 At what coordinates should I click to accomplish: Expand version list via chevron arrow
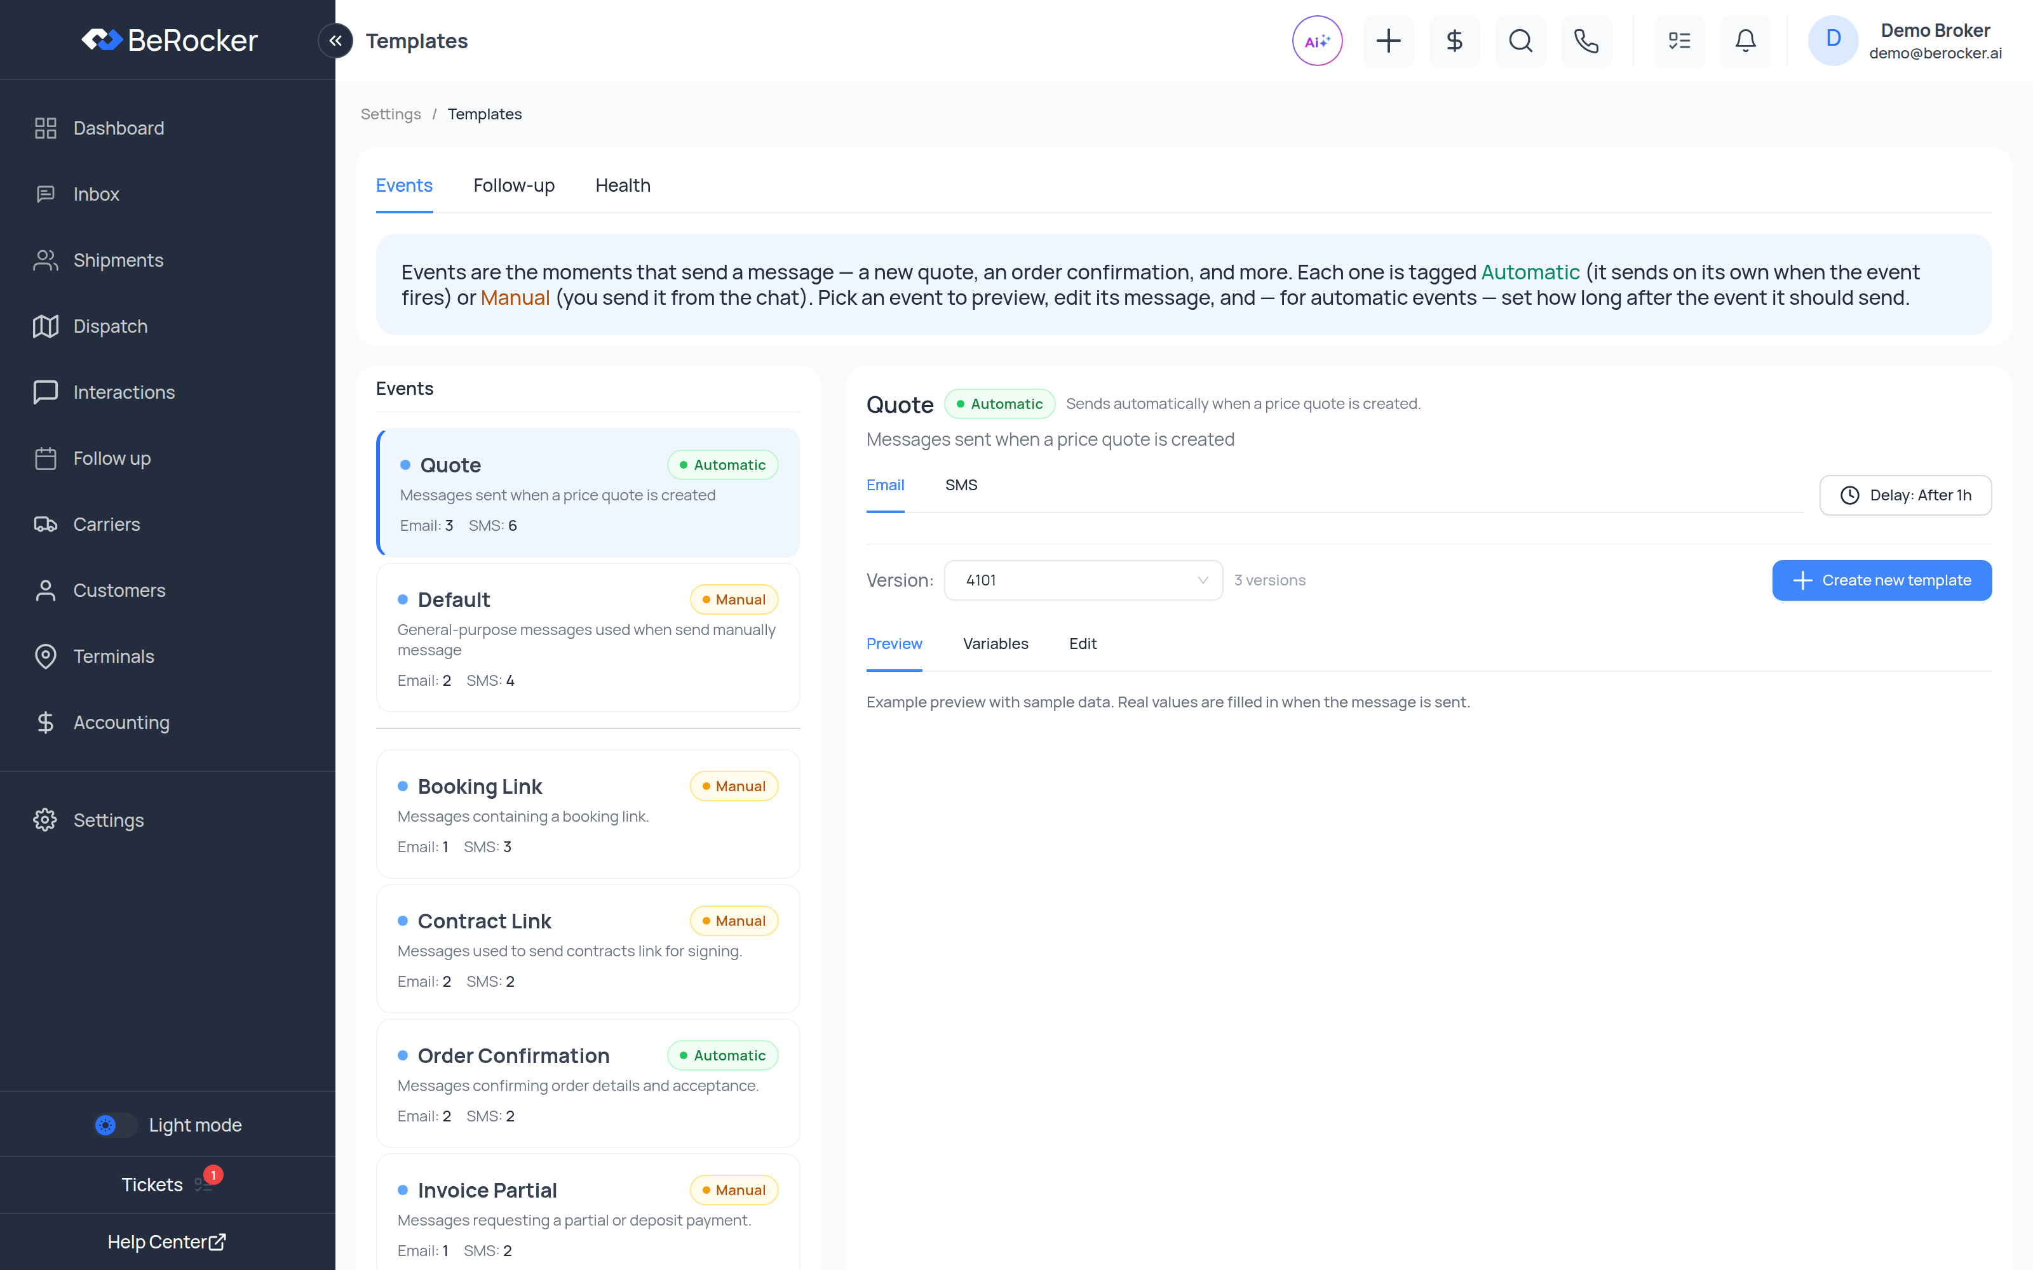click(1203, 580)
